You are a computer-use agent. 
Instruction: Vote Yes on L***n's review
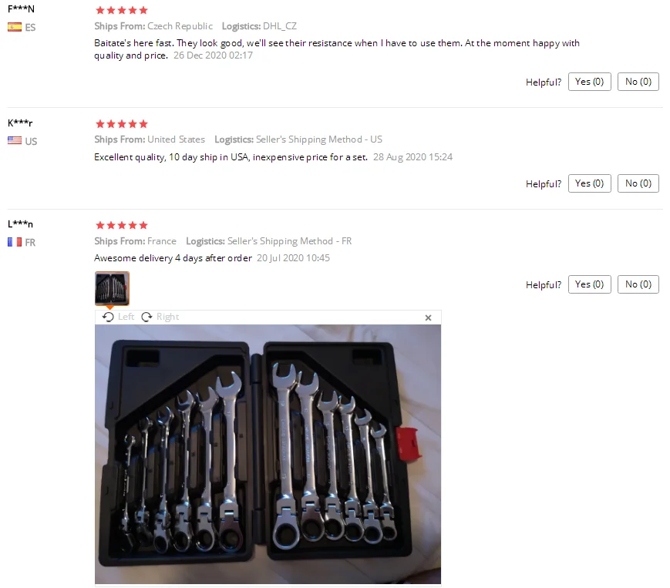pos(589,284)
